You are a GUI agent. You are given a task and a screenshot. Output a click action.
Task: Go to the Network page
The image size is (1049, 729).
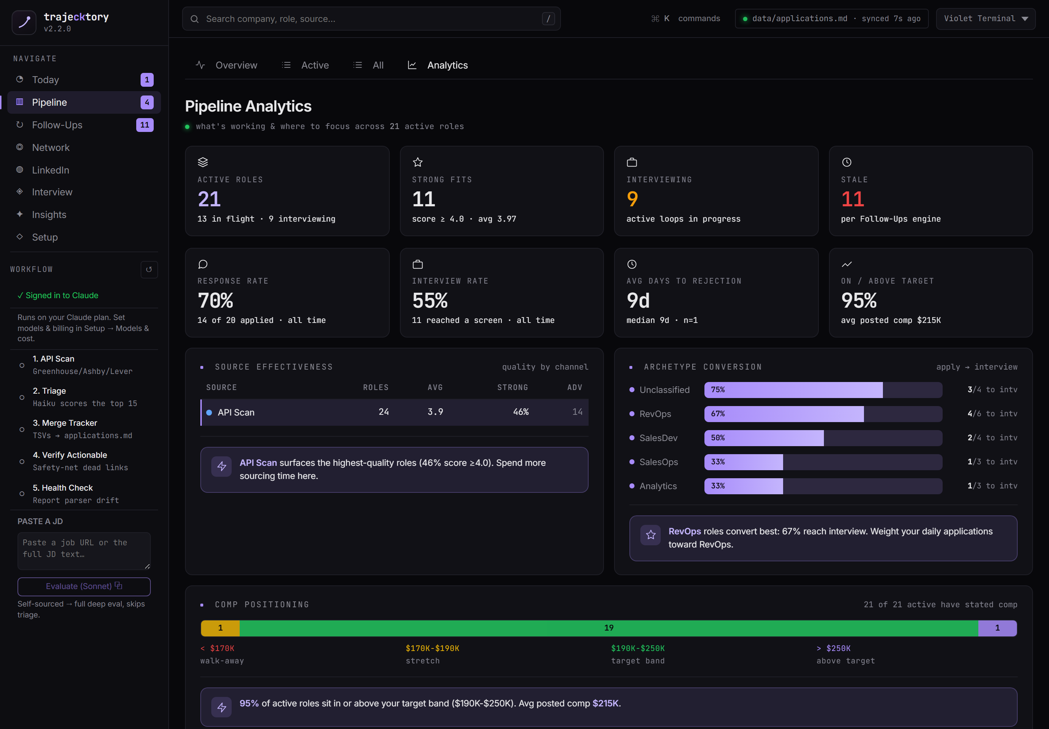(84, 148)
